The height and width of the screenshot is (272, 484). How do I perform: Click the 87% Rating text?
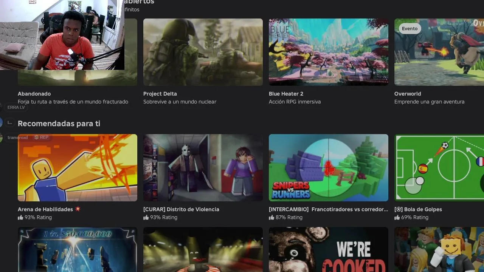(x=289, y=218)
